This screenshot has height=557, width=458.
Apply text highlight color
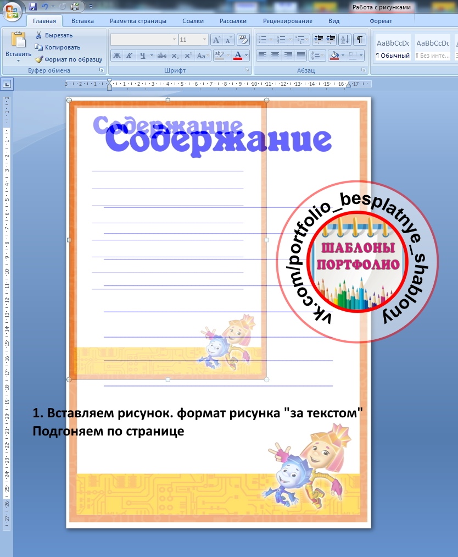point(220,56)
